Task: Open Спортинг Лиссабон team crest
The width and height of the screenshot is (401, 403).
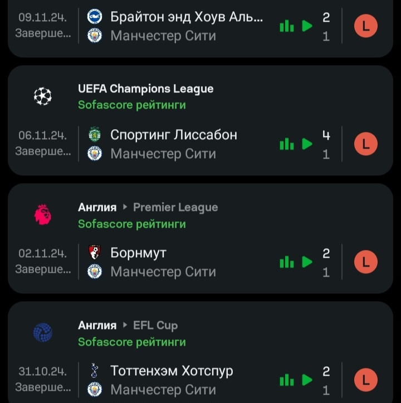Action: [x=95, y=134]
